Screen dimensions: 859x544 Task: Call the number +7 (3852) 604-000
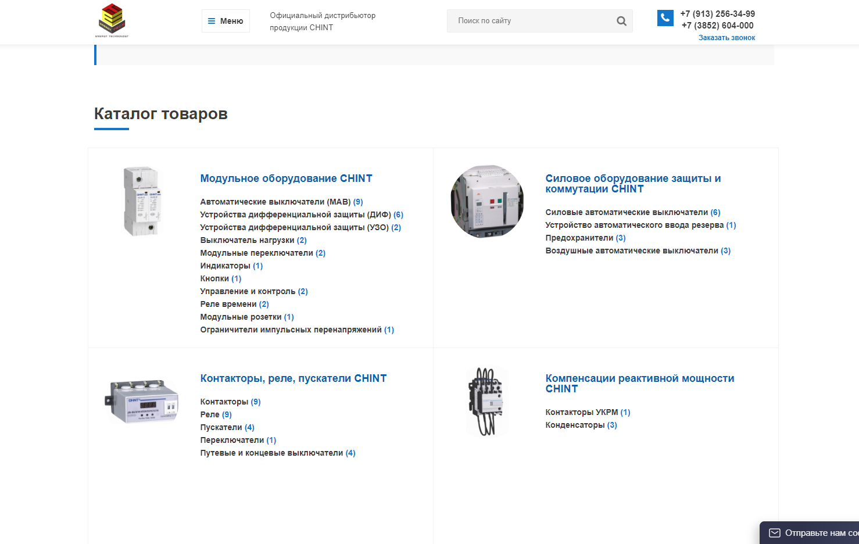pos(717,26)
